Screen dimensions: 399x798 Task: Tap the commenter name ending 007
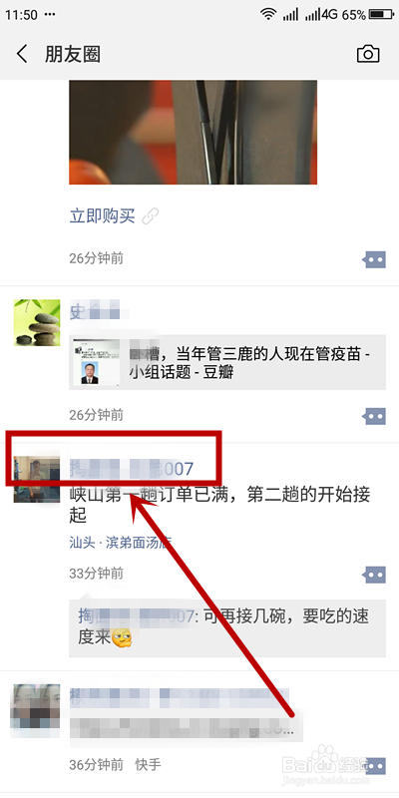click(136, 616)
